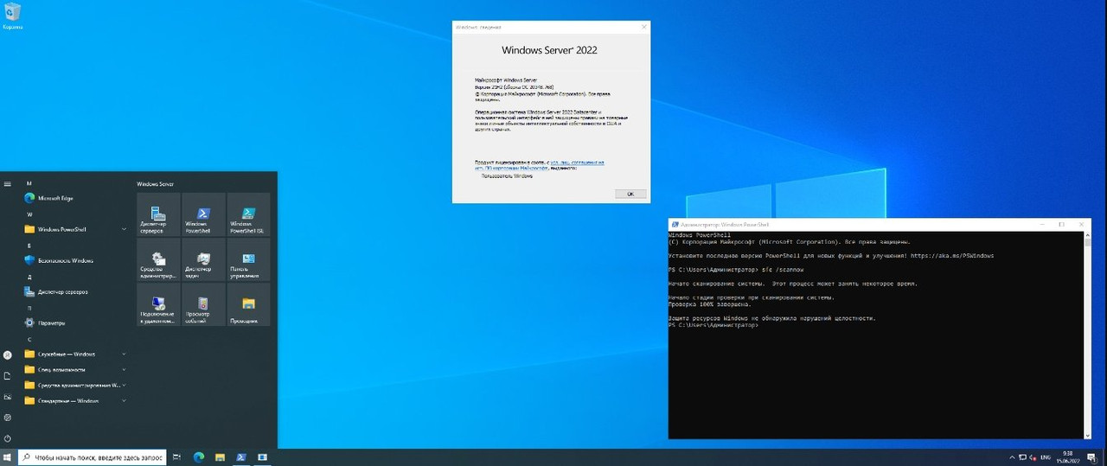Expand the Спец. возможности folder
The width and height of the screenshot is (1107, 466).
[76, 369]
